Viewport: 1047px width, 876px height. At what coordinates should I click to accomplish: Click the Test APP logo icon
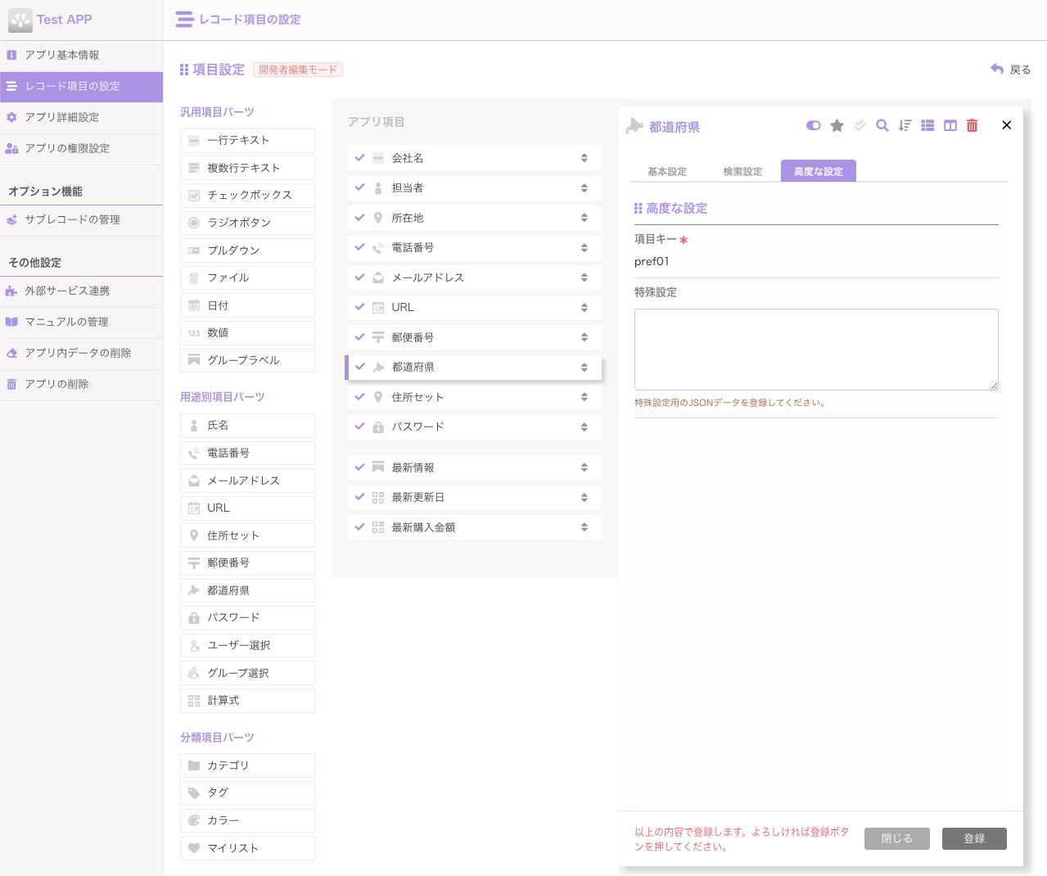tap(20, 20)
